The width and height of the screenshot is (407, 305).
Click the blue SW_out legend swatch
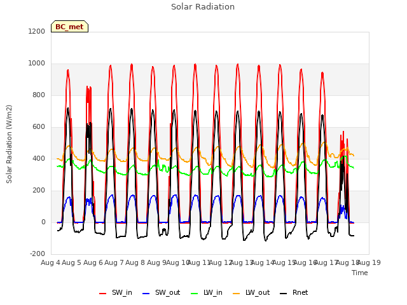(146, 294)
